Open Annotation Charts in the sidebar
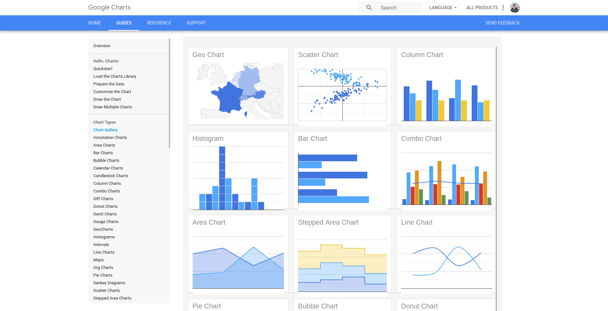608x311 pixels. [110, 138]
